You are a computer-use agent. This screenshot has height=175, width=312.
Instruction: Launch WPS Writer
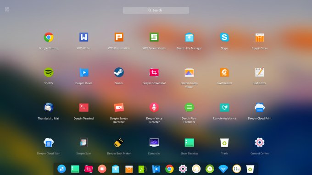[84, 37]
